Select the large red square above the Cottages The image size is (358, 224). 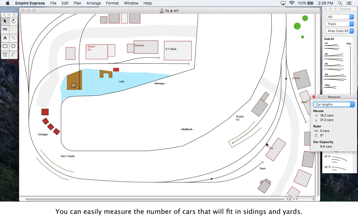coord(45,112)
